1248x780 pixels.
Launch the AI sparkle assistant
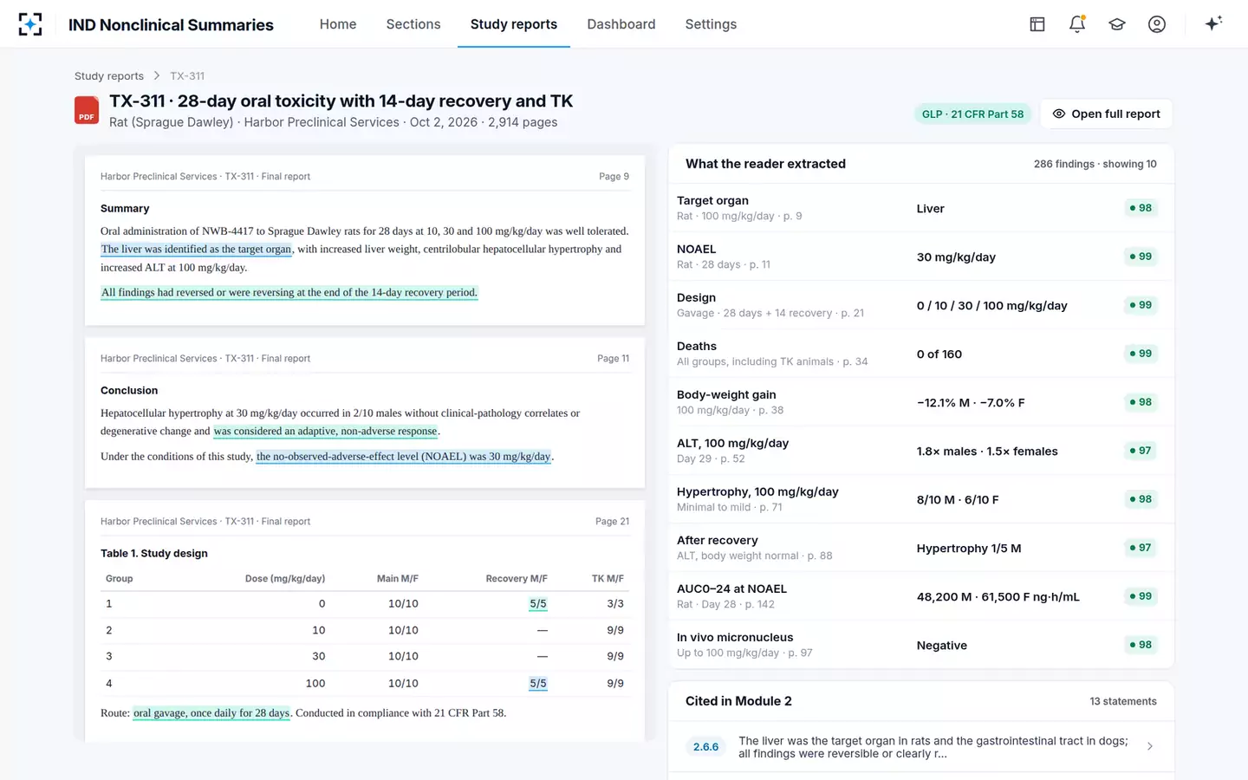click(x=1213, y=23)
